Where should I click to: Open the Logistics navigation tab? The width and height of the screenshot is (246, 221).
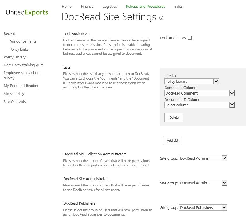tap(110, 6)
